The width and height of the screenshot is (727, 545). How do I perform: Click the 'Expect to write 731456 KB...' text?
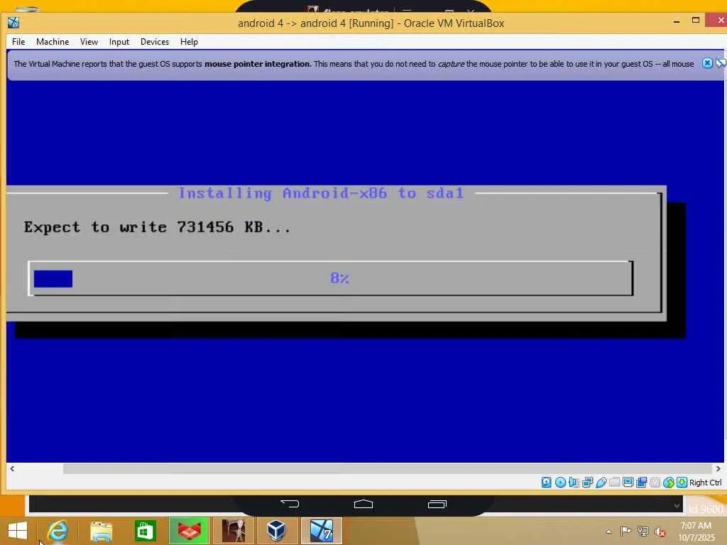coord(157,227)
